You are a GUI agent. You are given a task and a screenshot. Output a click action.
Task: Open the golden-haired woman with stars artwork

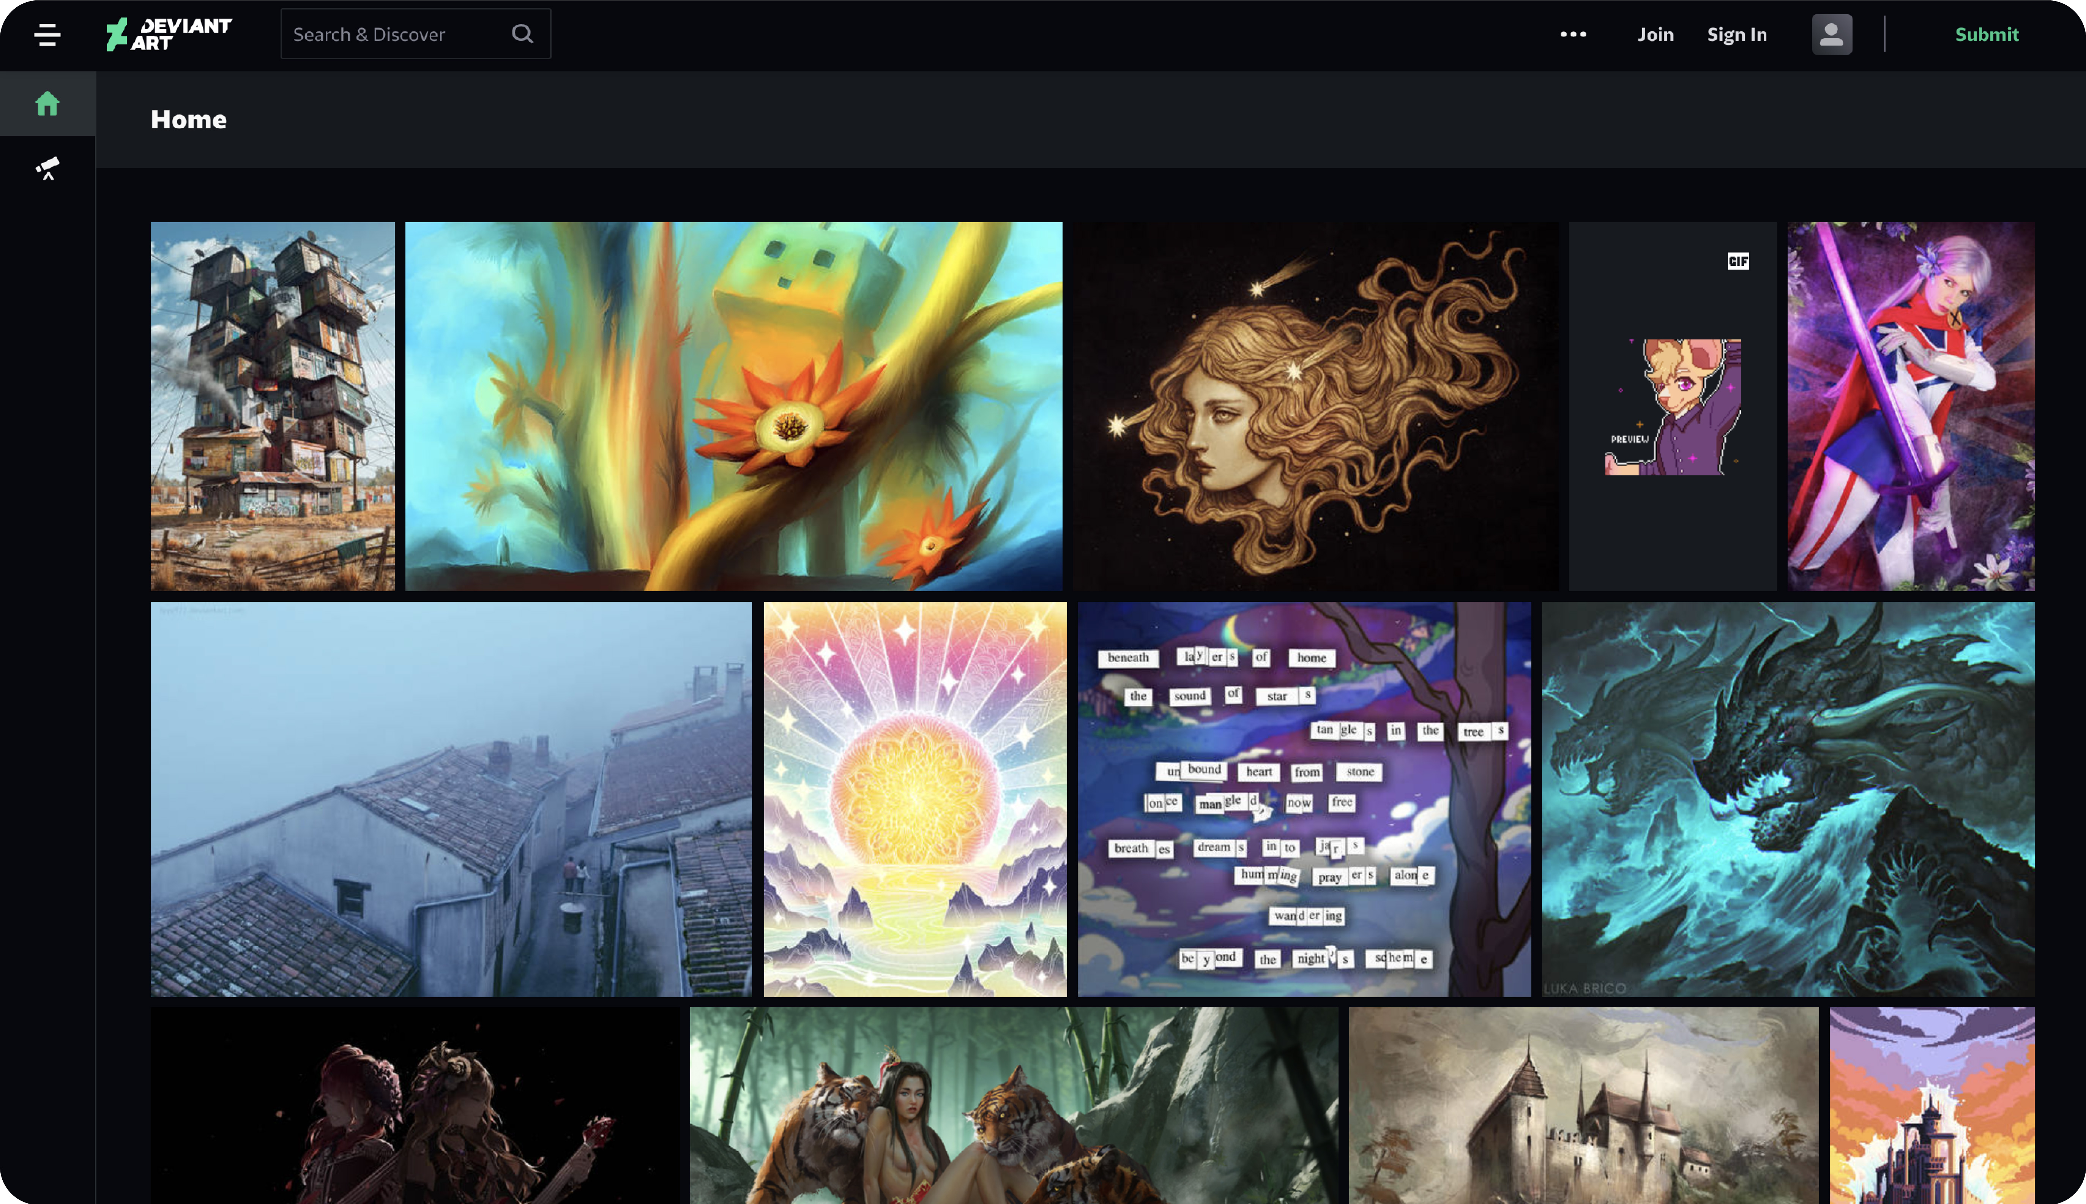[1315, 406]
